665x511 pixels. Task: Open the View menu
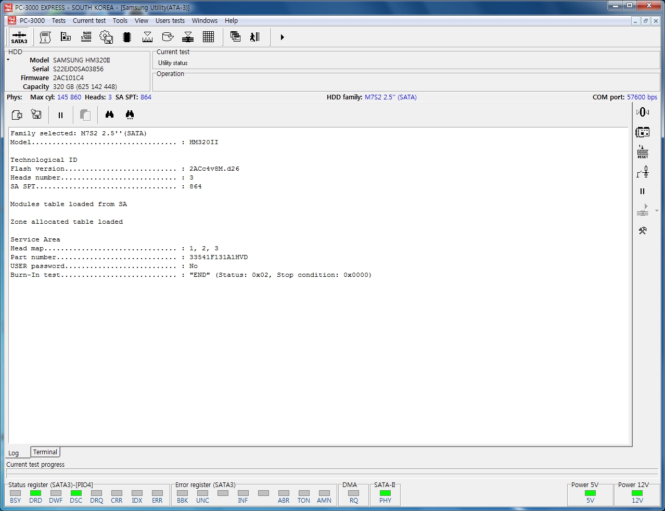tap(142, 21)
